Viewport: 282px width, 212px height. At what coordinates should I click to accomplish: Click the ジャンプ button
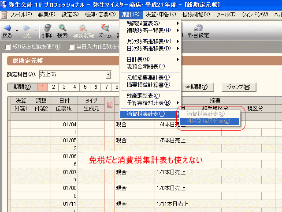pos(239,87)
